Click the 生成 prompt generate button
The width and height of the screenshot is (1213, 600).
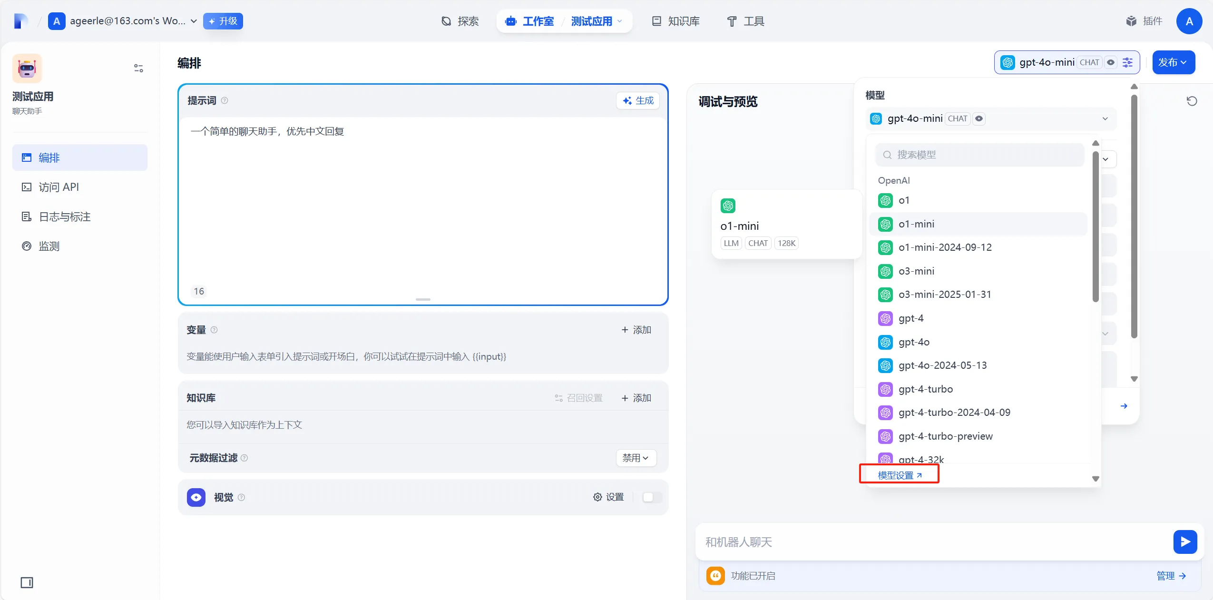pos(638,100)
